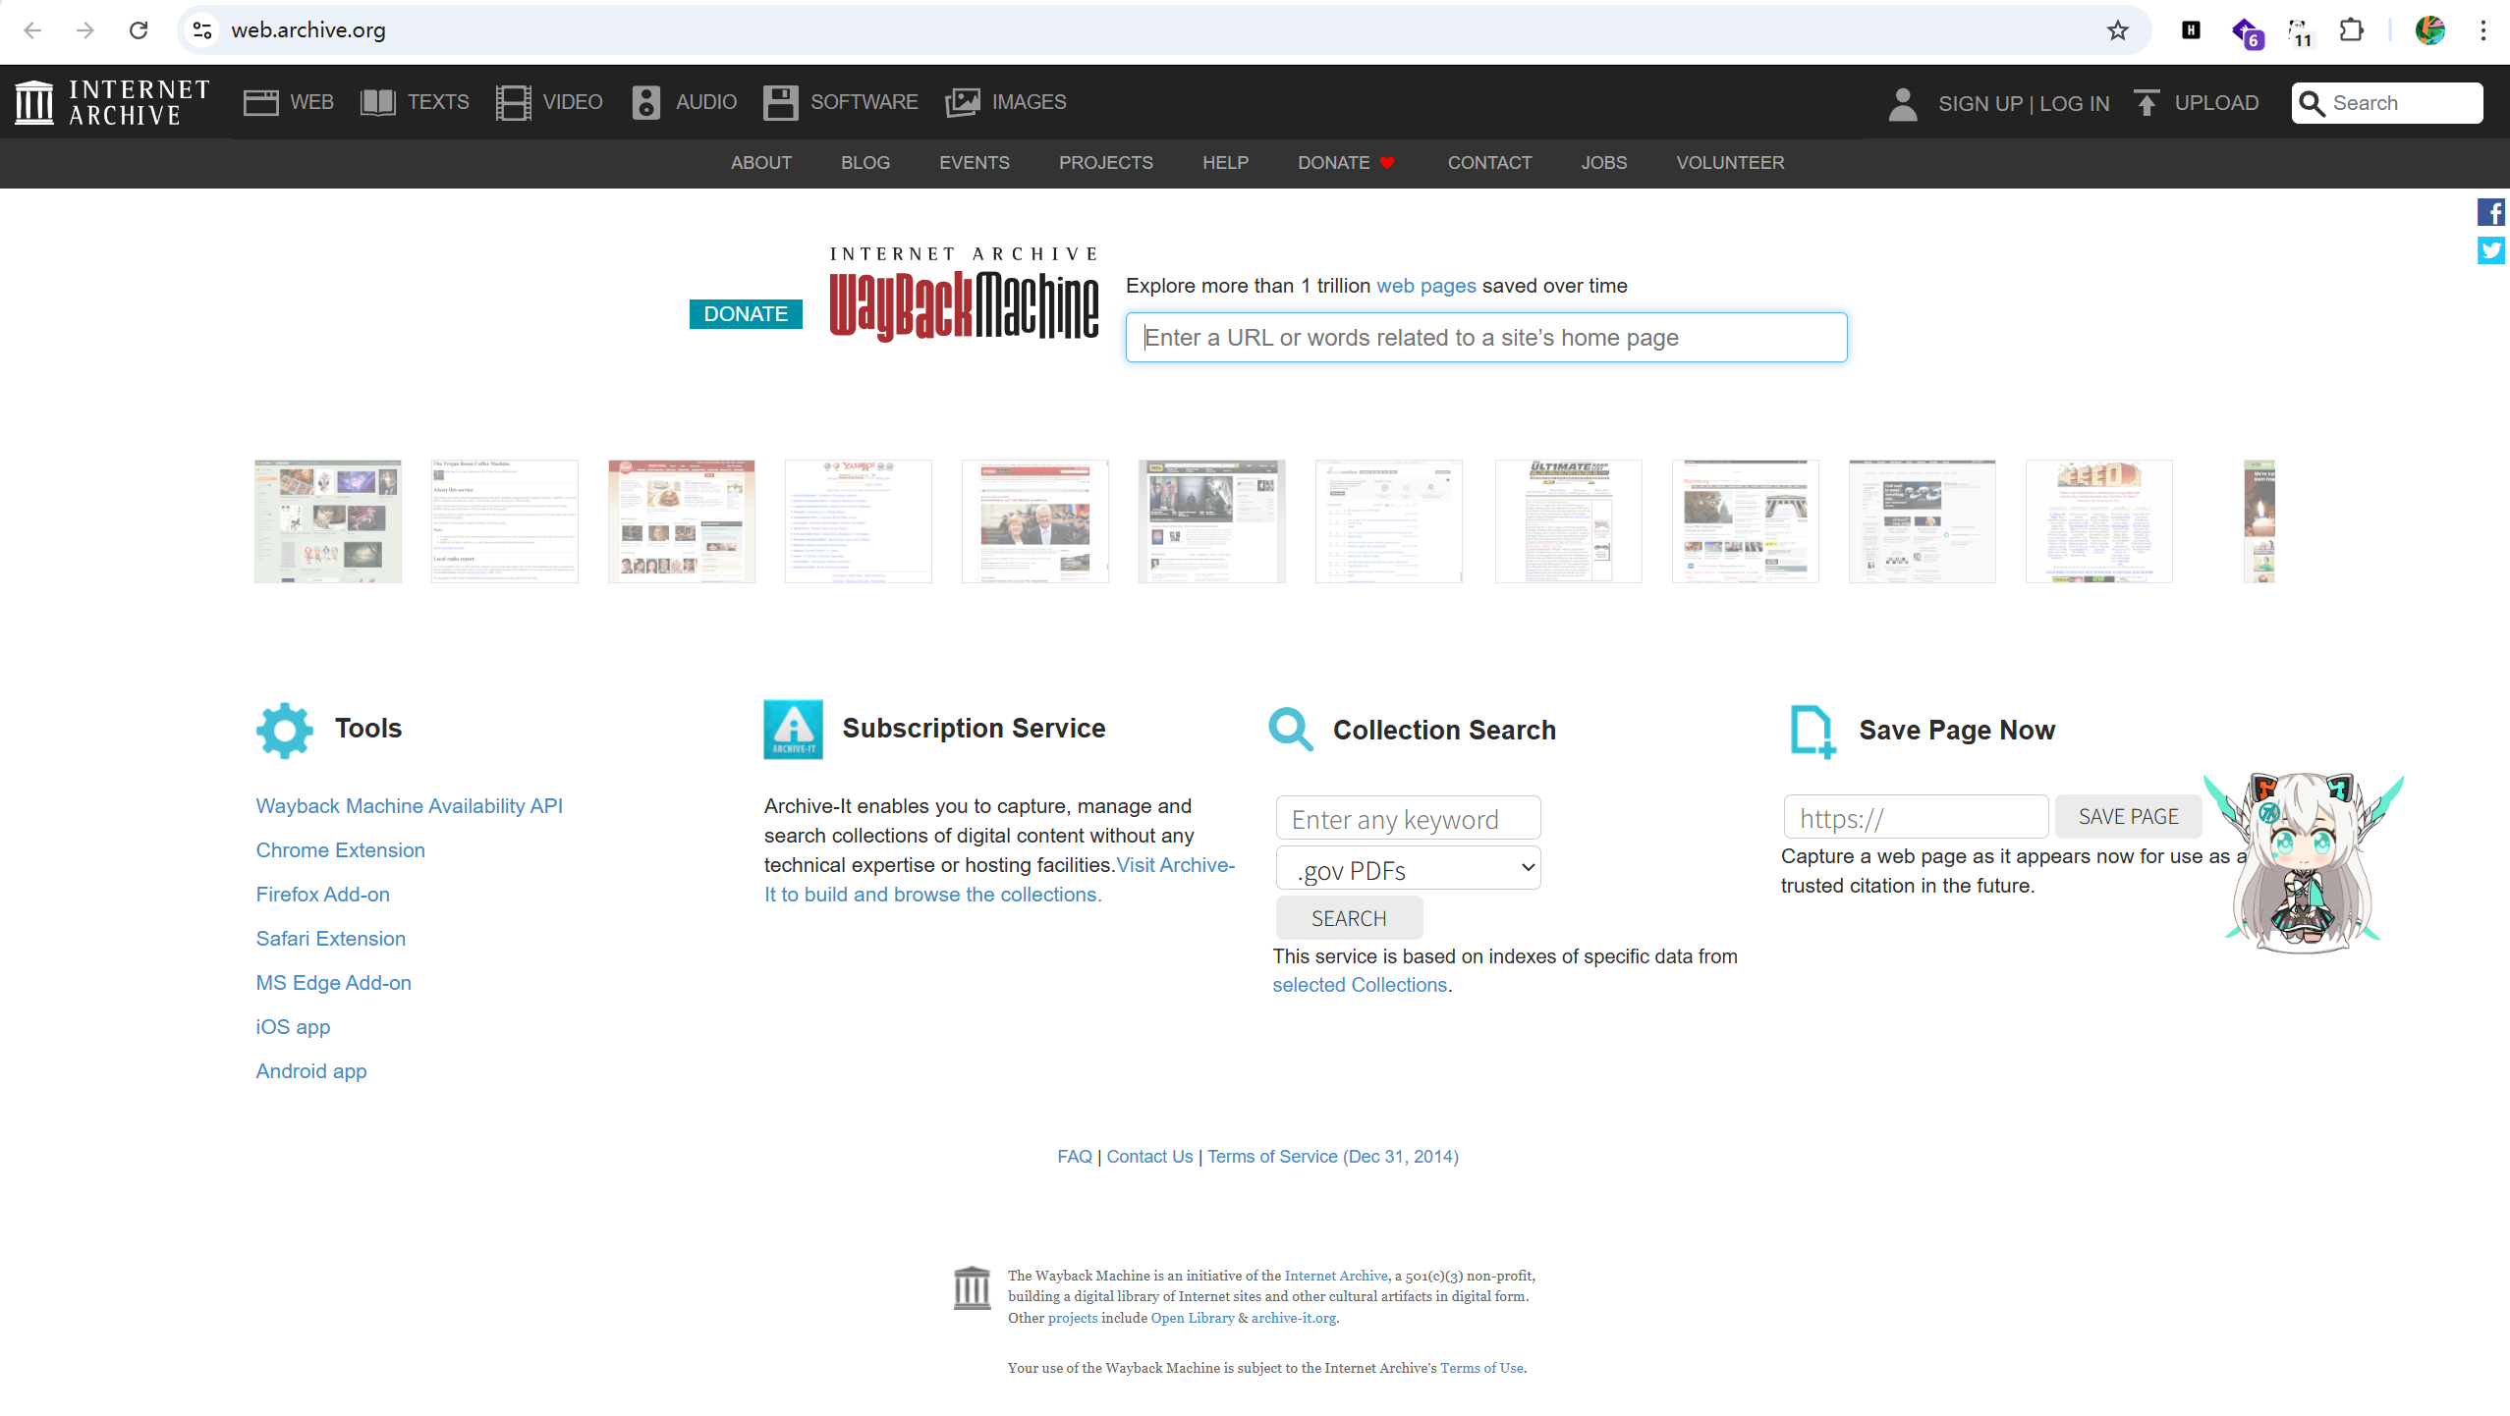The image size is (2510, 1416).
Task: Open the Chrome Extension link
Action: [341, 850]
